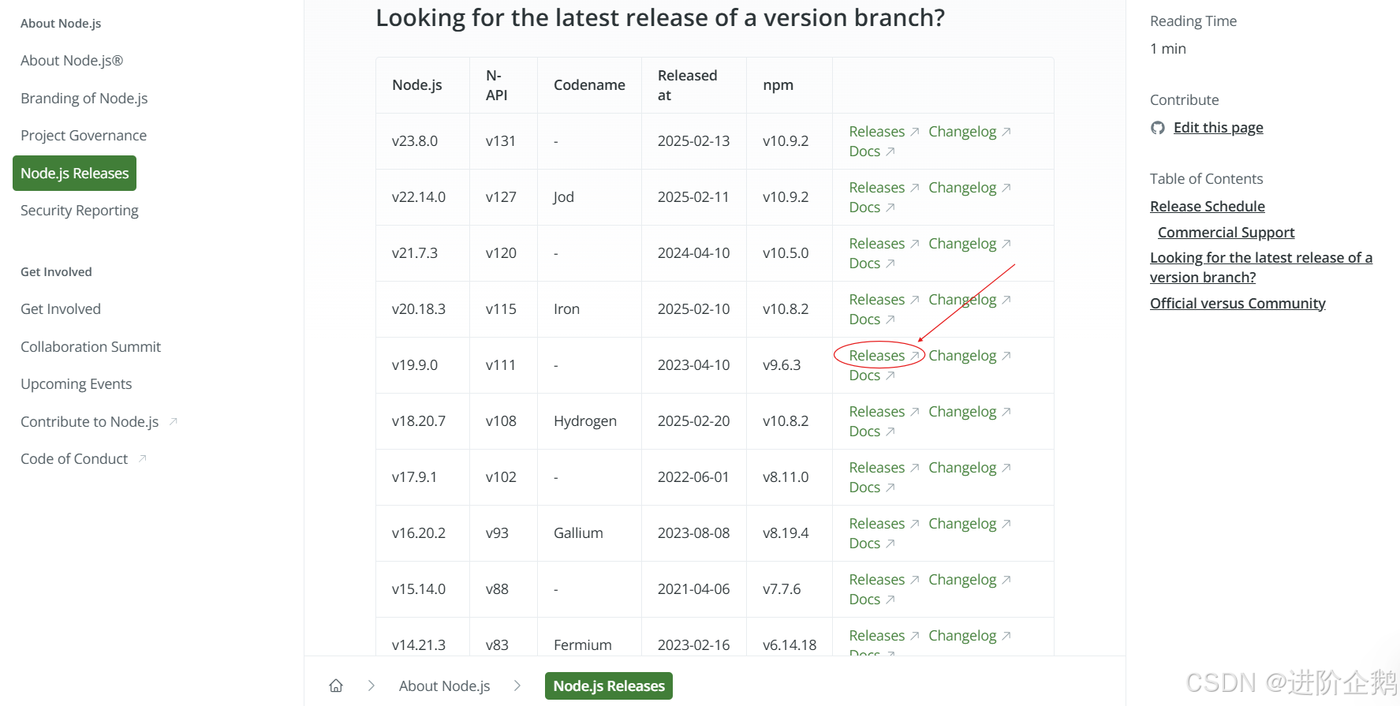1400x706 pixels.
Task: Go to Collaboration Summit page
Action: 91,347
